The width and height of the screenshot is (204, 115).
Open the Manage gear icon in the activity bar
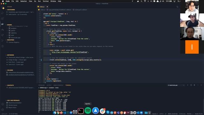[x=3, y=110]
